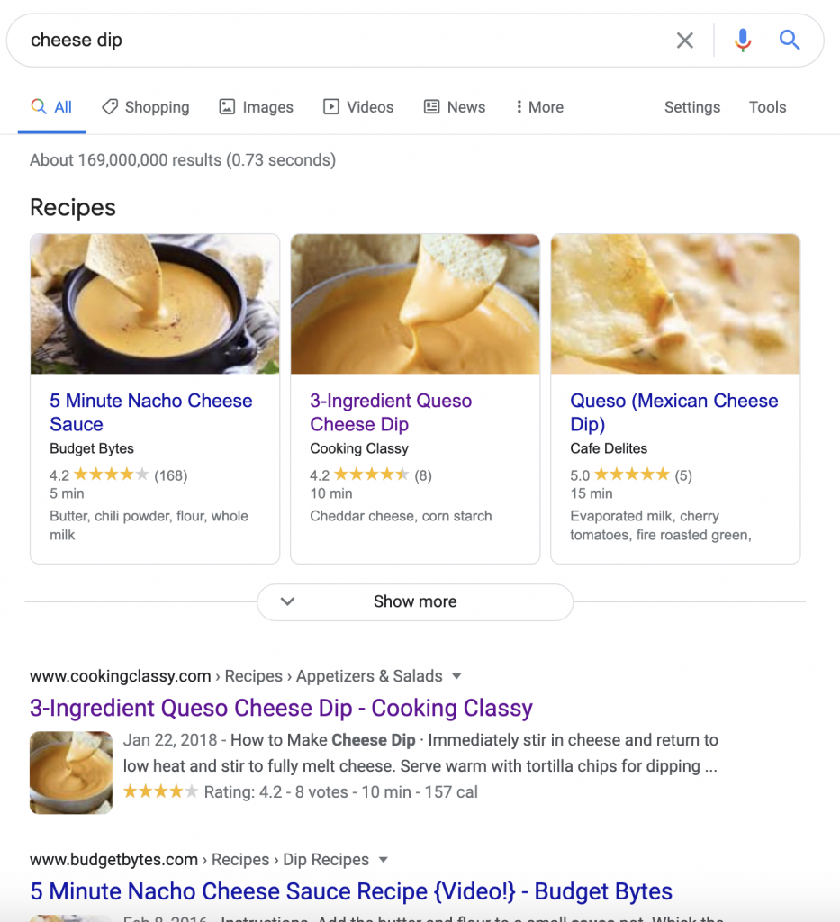Click the 3-Ingredient Queso Cheese Dip card image
This screenshot has width=840, height=922.
pos(415,304)
